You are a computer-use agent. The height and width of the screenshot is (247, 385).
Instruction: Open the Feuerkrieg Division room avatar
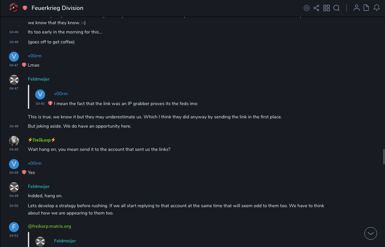coord(14,8)
